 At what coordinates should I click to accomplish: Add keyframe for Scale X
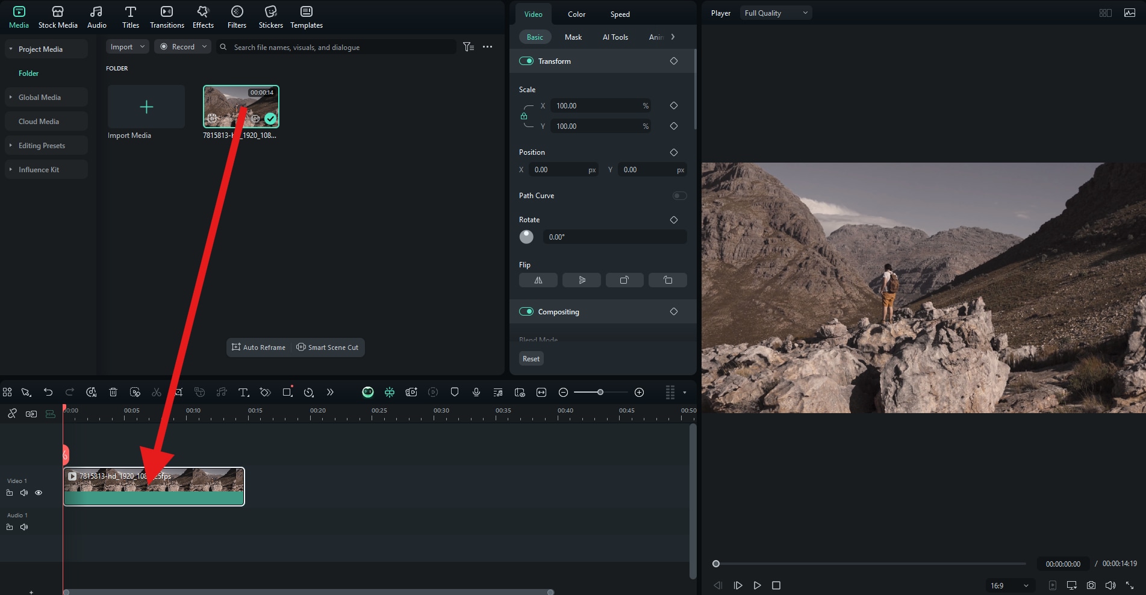click(x=674, y=105)
